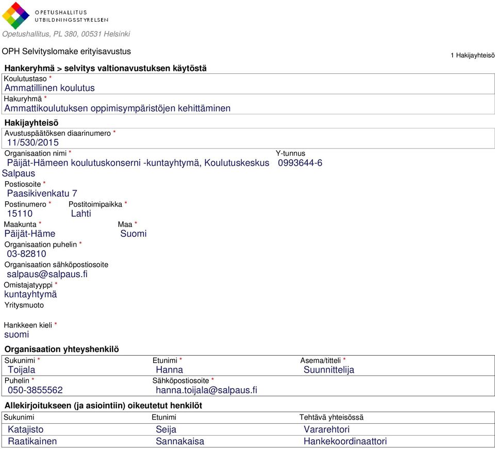The image size is (495, 449).
Task: Click the contact phone 050-3855562
Action: coord(35,390)
